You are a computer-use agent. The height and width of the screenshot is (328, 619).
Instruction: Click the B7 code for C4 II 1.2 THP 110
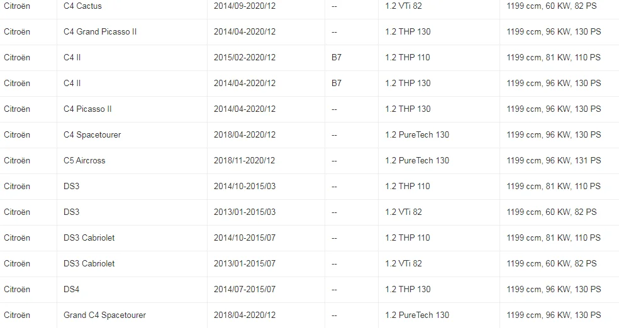(337, 58)
